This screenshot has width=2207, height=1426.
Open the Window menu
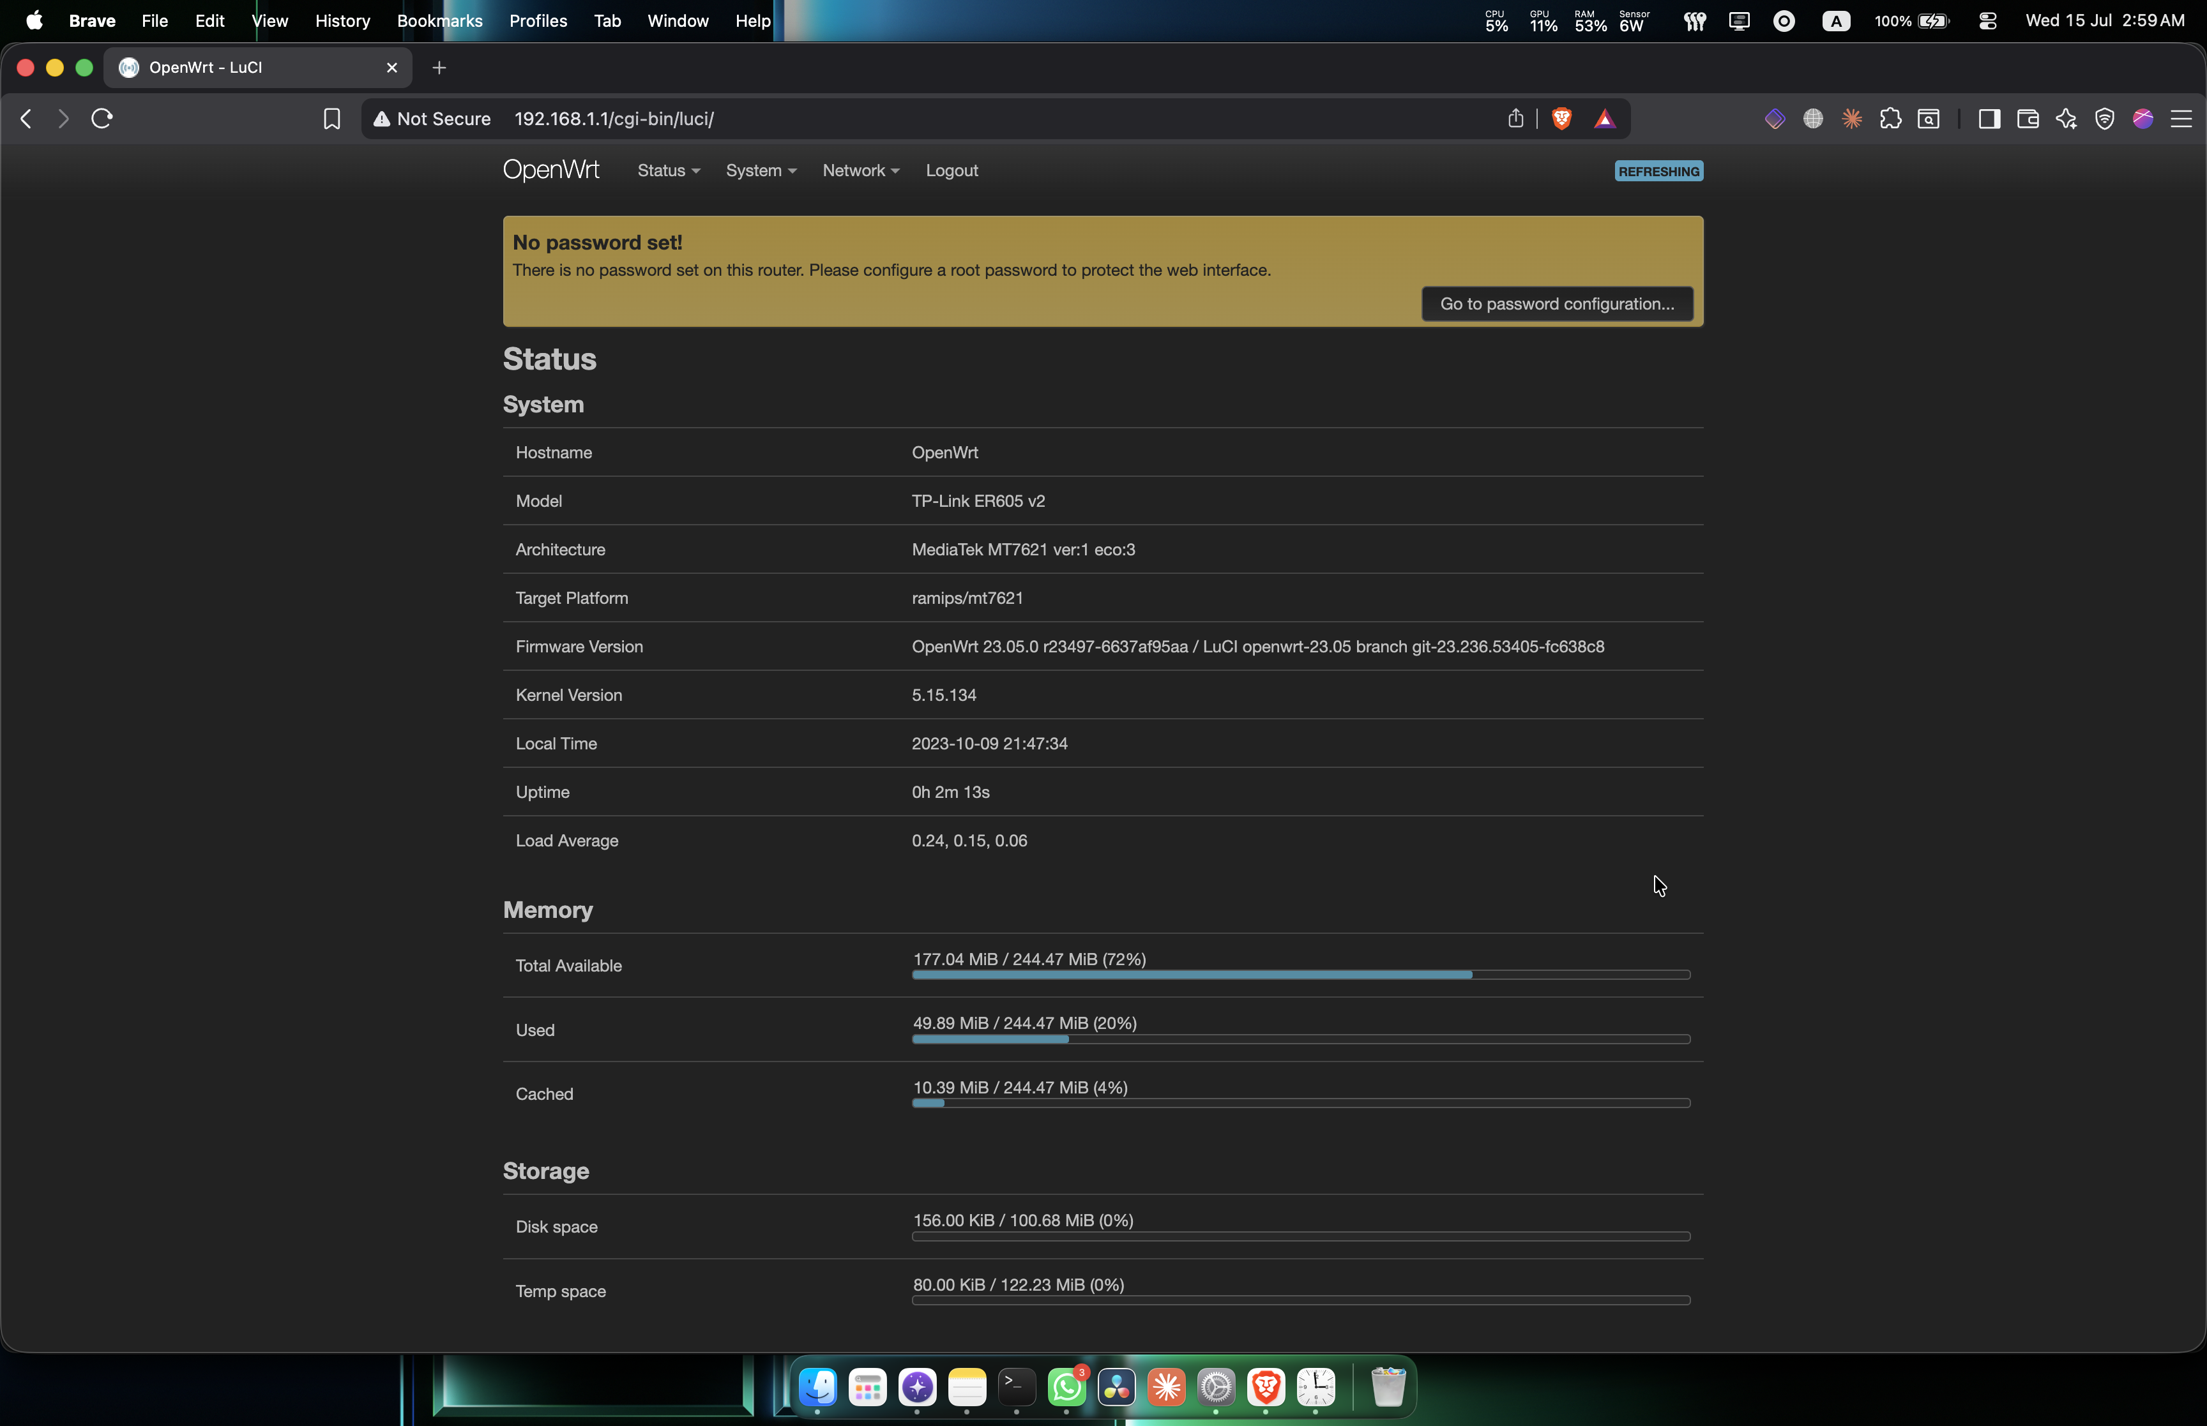[678, 20]
